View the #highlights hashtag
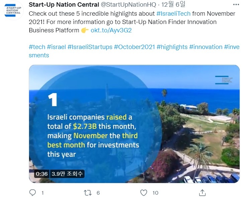Image resolution: width=245 pixels, height=200 pixels. [x=172, y=47]
